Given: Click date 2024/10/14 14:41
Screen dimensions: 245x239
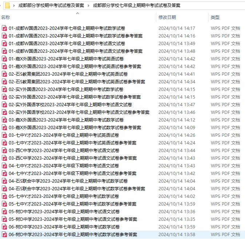Looking at the screenshot, I should tap(177, 74).
